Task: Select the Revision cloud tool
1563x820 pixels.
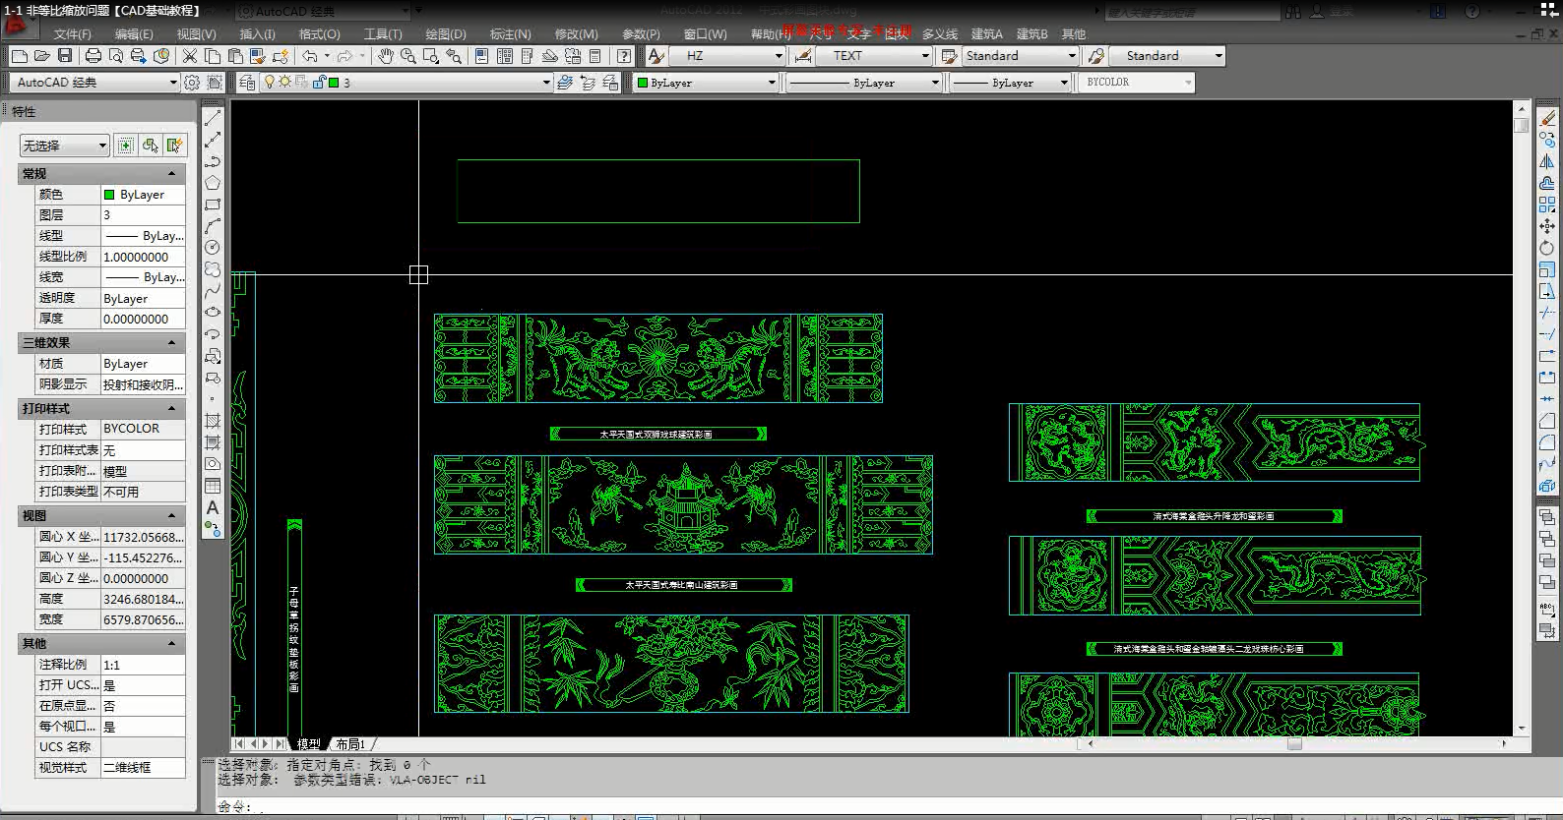Action: click(213, 269)
